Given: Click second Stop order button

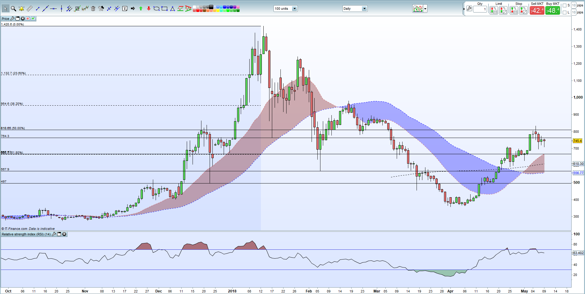Looking at the screenshot, I should tap(523, 10).
